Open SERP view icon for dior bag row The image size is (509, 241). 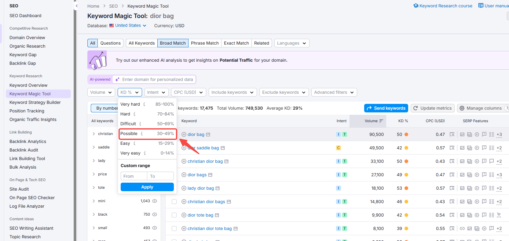[x=452, y=134]
